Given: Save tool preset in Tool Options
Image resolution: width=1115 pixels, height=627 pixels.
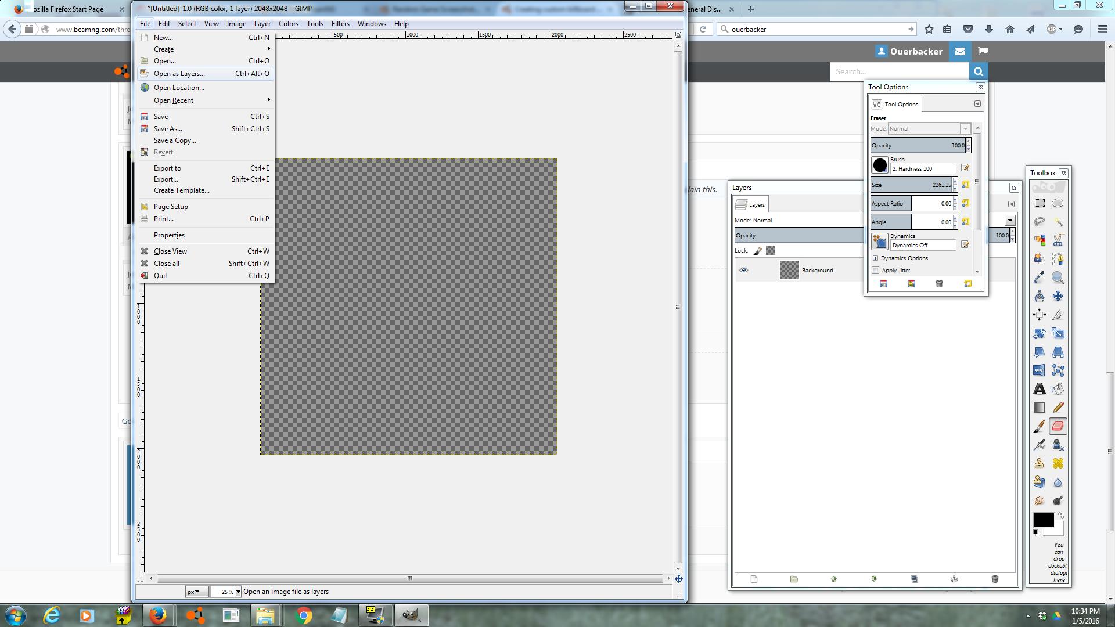Looking at the screenshot, I should [x=883, y=283].
